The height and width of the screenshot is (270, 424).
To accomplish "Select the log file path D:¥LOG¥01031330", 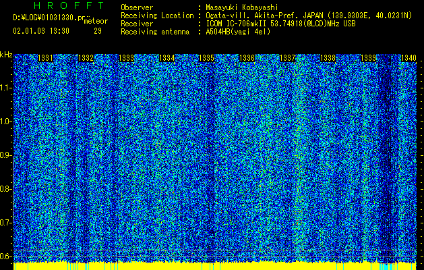I will 45,18.
